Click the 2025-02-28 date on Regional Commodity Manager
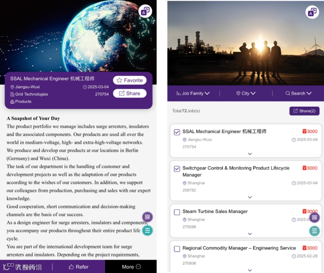324x273 pixels. (304, 256)
